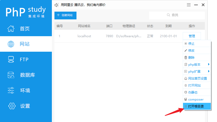The width and height of the screenshot is (217, 122).
Task: Click the 正常 status cell
Action: pyautogui.click(x=150, y=36)
